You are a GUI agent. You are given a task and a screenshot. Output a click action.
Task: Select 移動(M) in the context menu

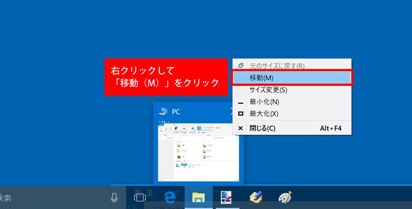[x=292, y=78]
